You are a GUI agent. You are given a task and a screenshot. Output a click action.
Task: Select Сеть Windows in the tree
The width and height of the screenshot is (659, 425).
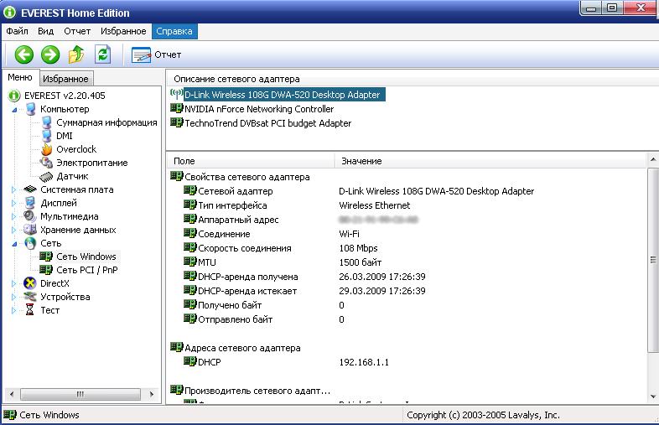[86, 257]
